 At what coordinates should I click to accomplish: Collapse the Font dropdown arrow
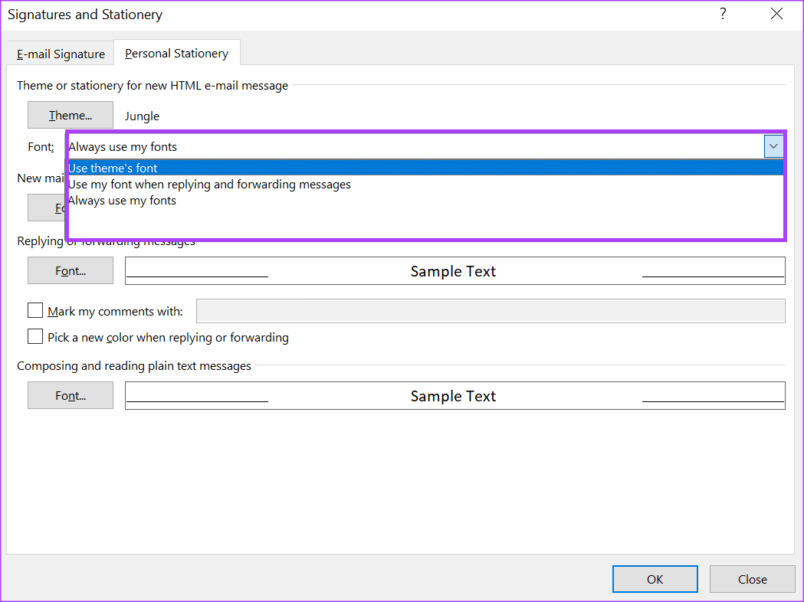773,146
